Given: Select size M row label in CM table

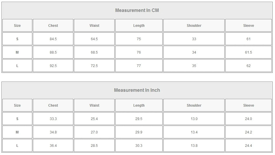Looking at the screenshot, I should point(17,52).
